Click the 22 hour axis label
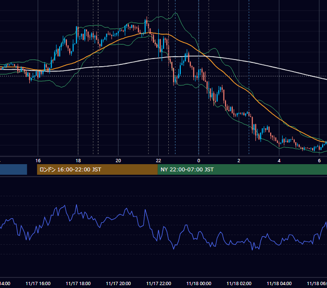This screenshot has width=327, height=288. [x=159, y=161]
